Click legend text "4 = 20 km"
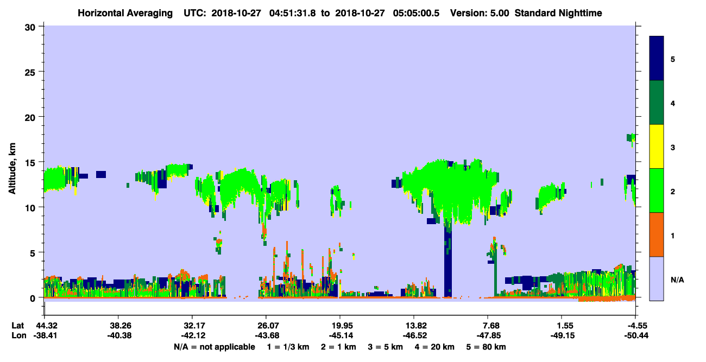Image resolution: width=706 pixels, height=362 pixels. pos(434,347)
